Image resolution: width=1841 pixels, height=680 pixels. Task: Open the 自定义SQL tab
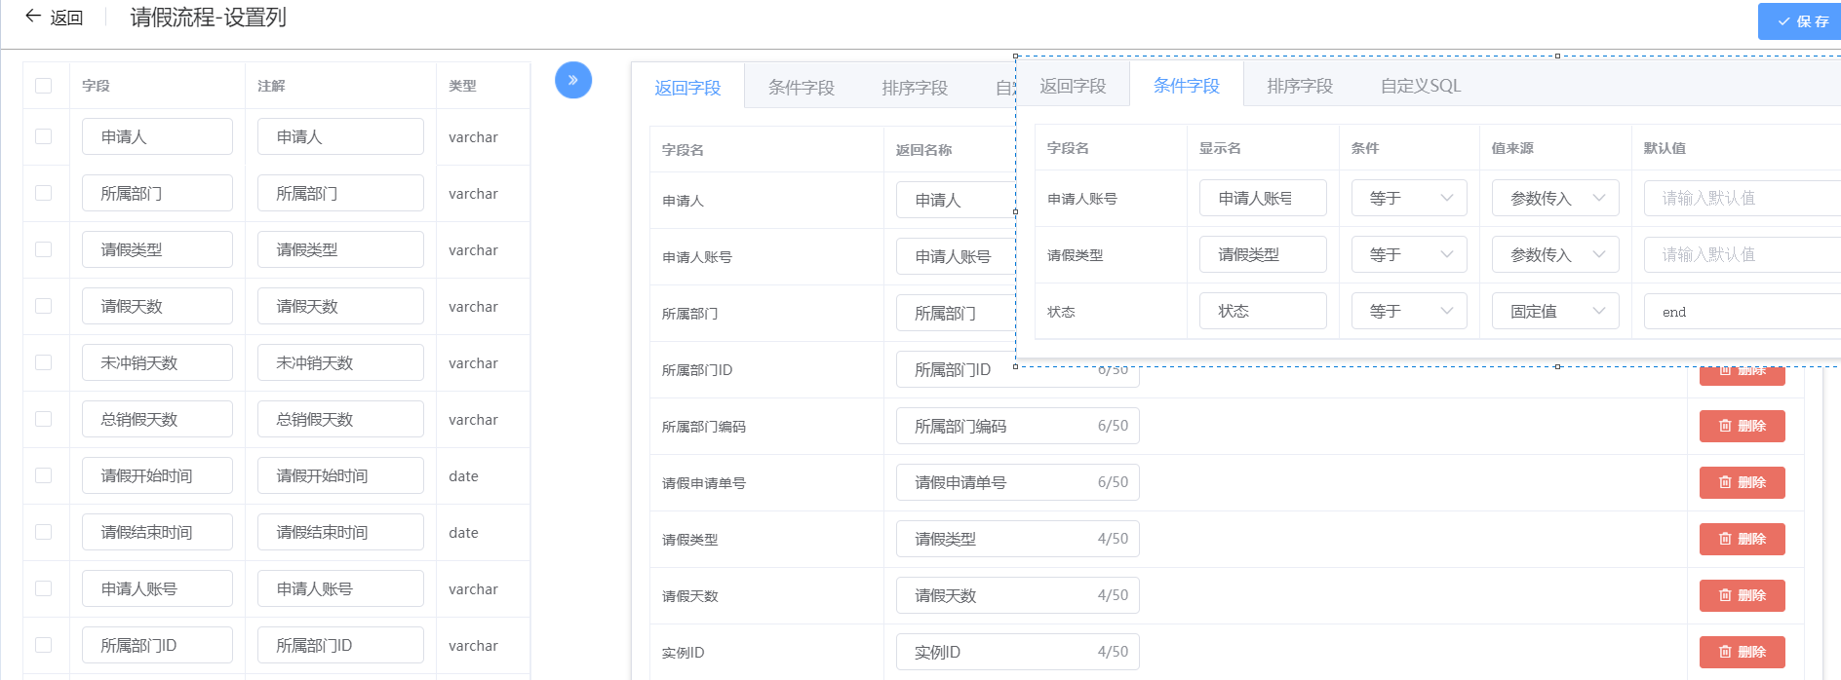pyautogui.click(x=1420, y=86)
